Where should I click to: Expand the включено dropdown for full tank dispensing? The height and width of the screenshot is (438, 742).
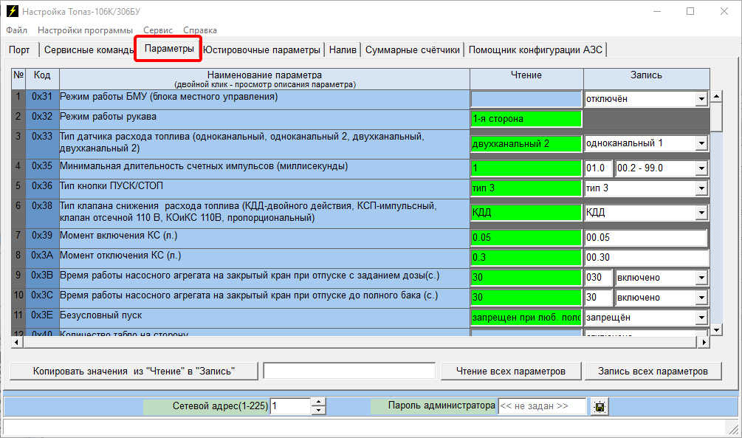click(702, 298)
